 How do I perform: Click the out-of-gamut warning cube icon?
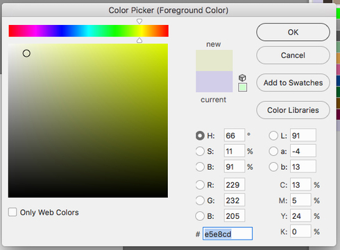pos(242,78)
